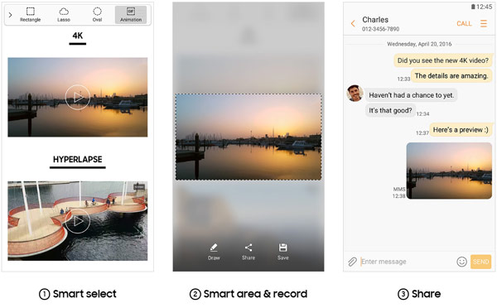The width and height of the screenshot is (497, 308).
Task: Attach a file with paperclip icon
Action: pos(353,262)
